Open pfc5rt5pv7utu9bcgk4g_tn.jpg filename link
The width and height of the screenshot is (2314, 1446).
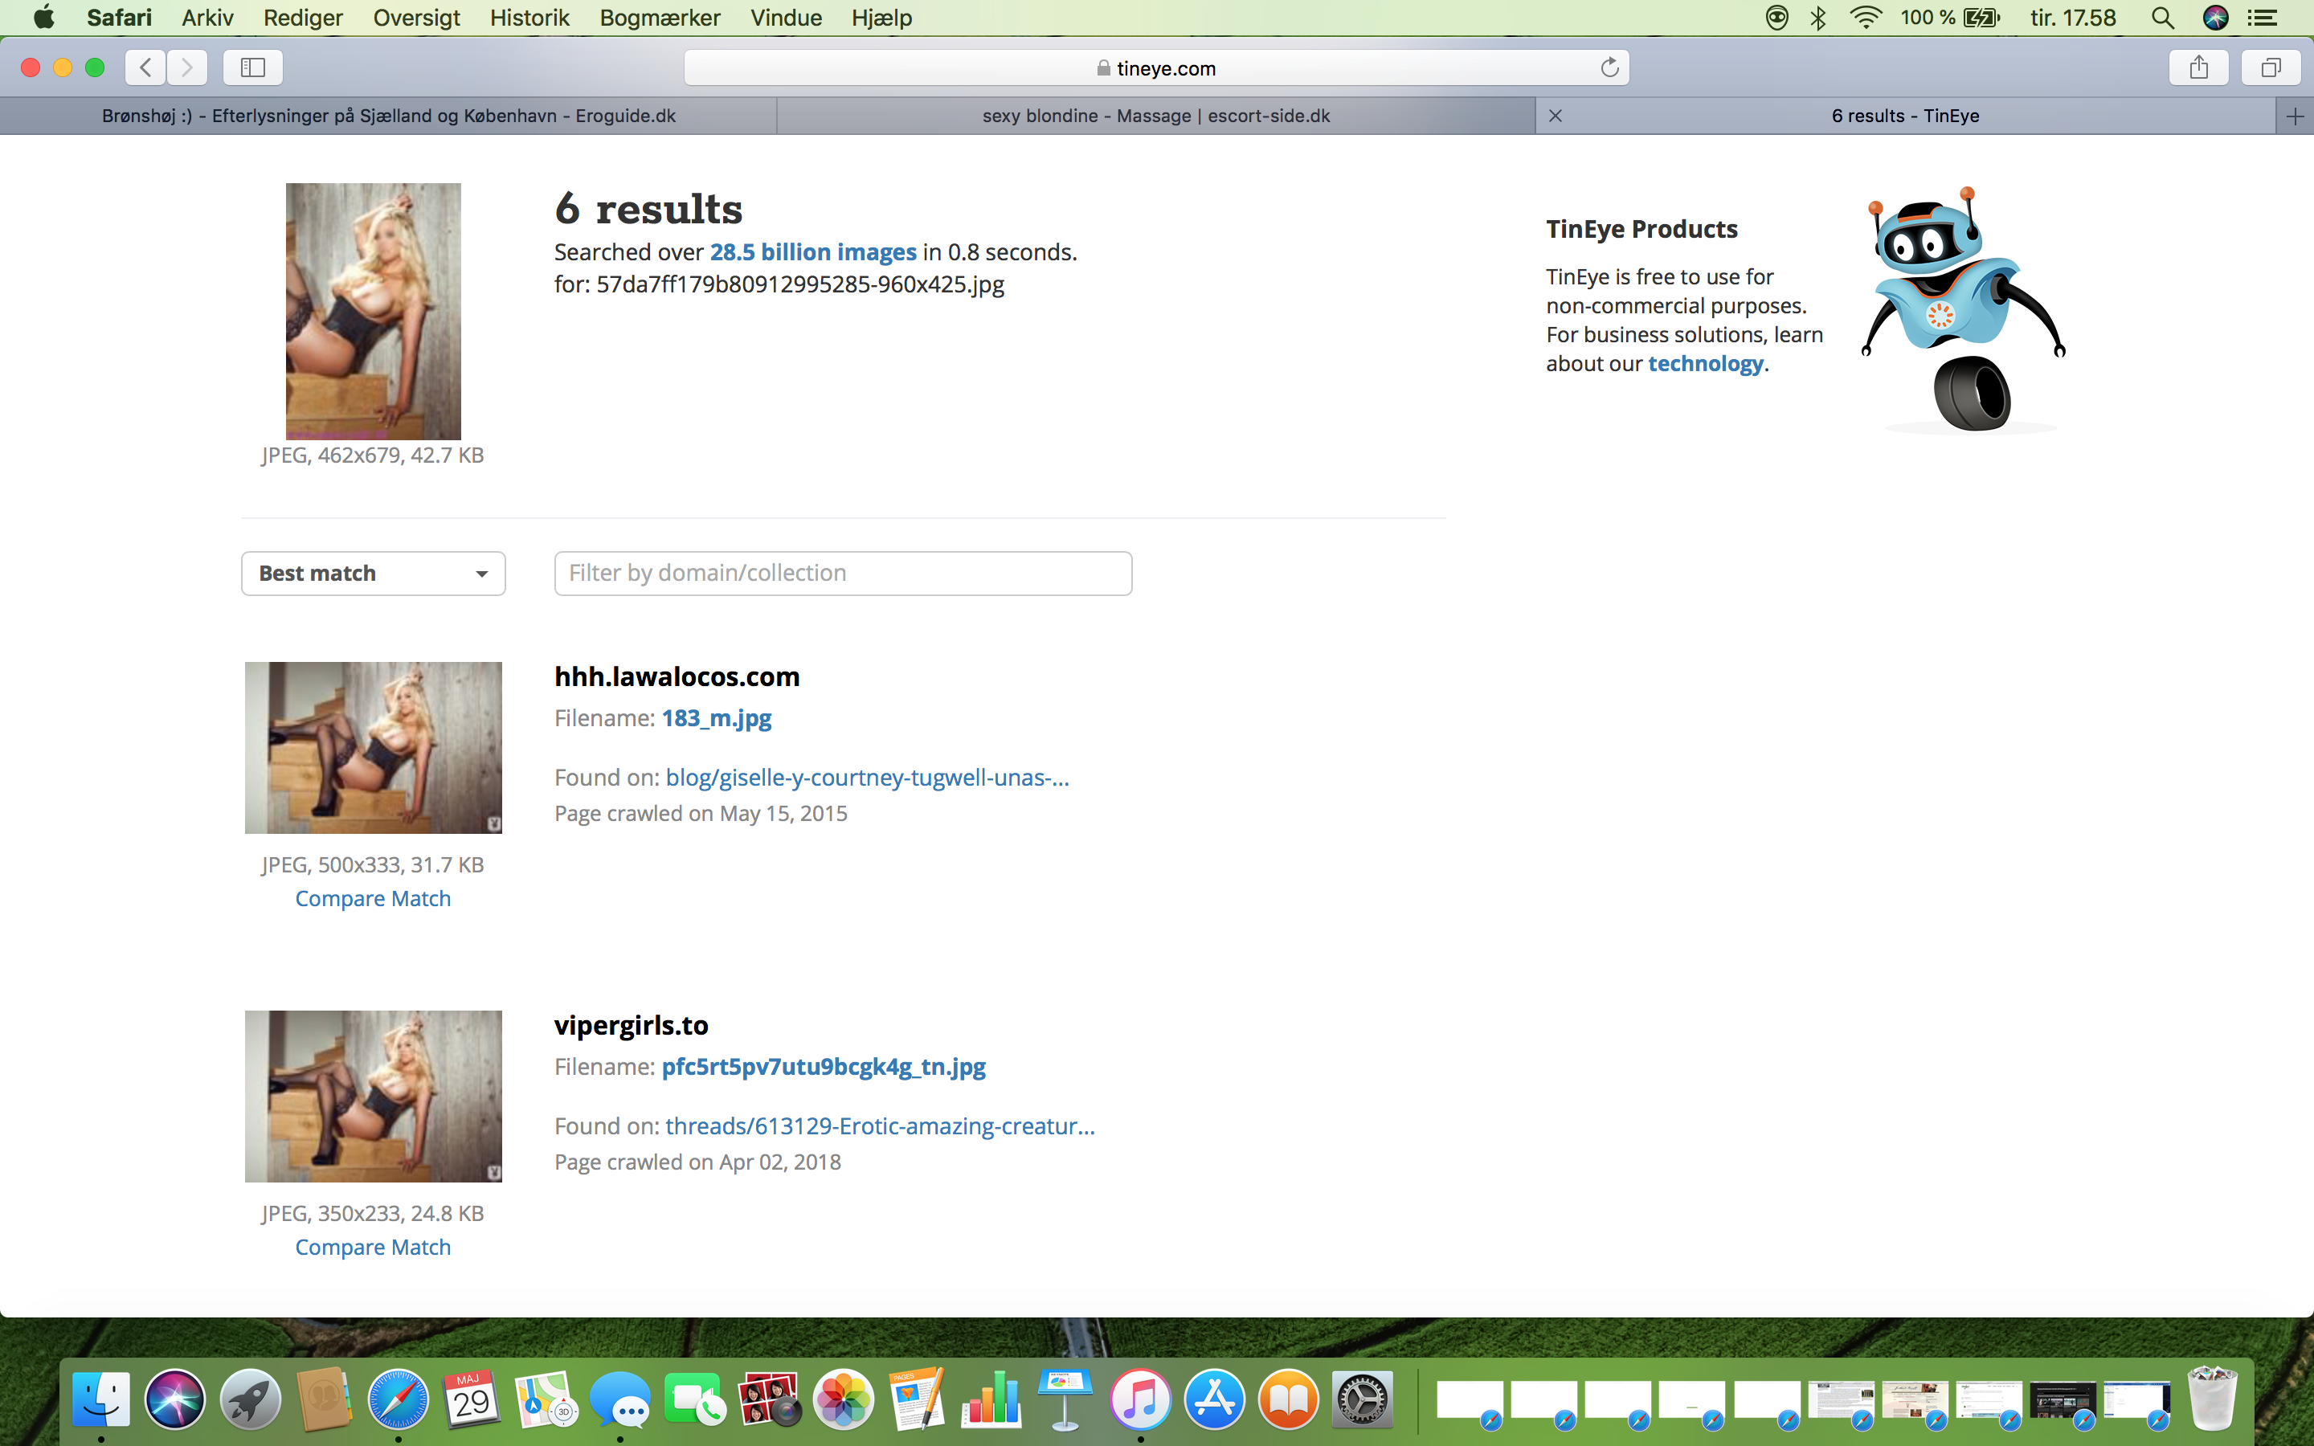[824, 1066]
